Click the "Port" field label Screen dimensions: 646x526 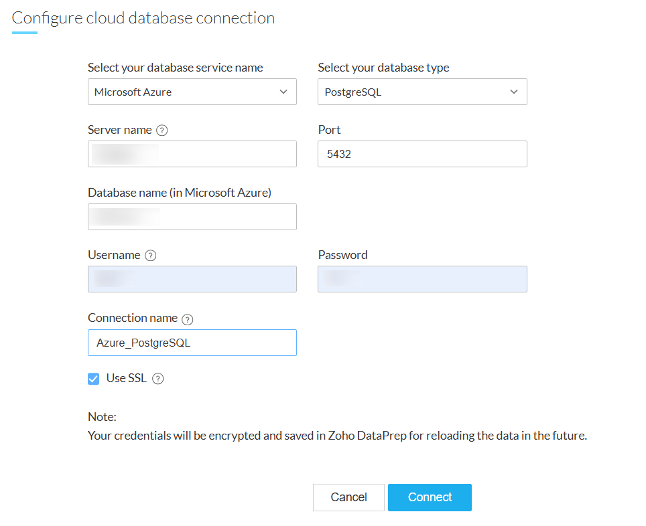(329, 130)
